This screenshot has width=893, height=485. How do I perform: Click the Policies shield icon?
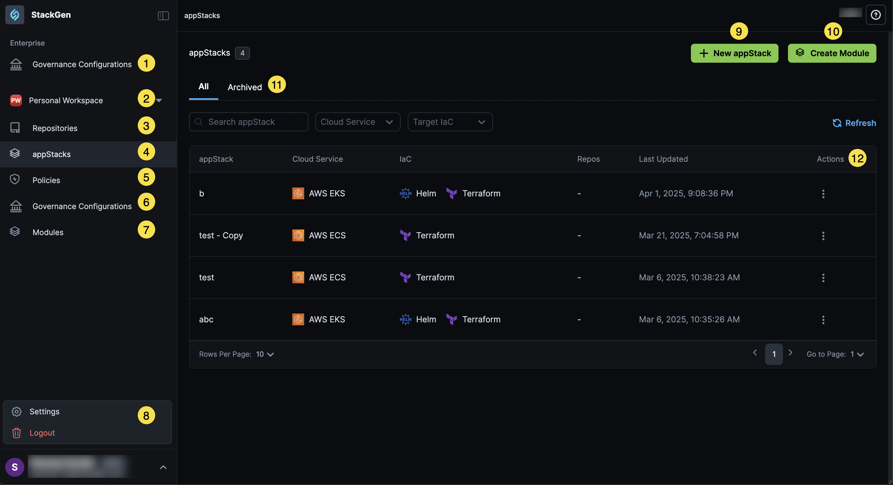(14, 180)
